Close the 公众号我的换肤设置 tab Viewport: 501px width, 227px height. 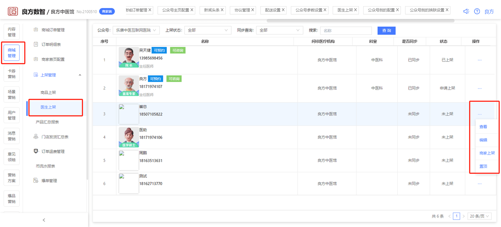[447, 10]
